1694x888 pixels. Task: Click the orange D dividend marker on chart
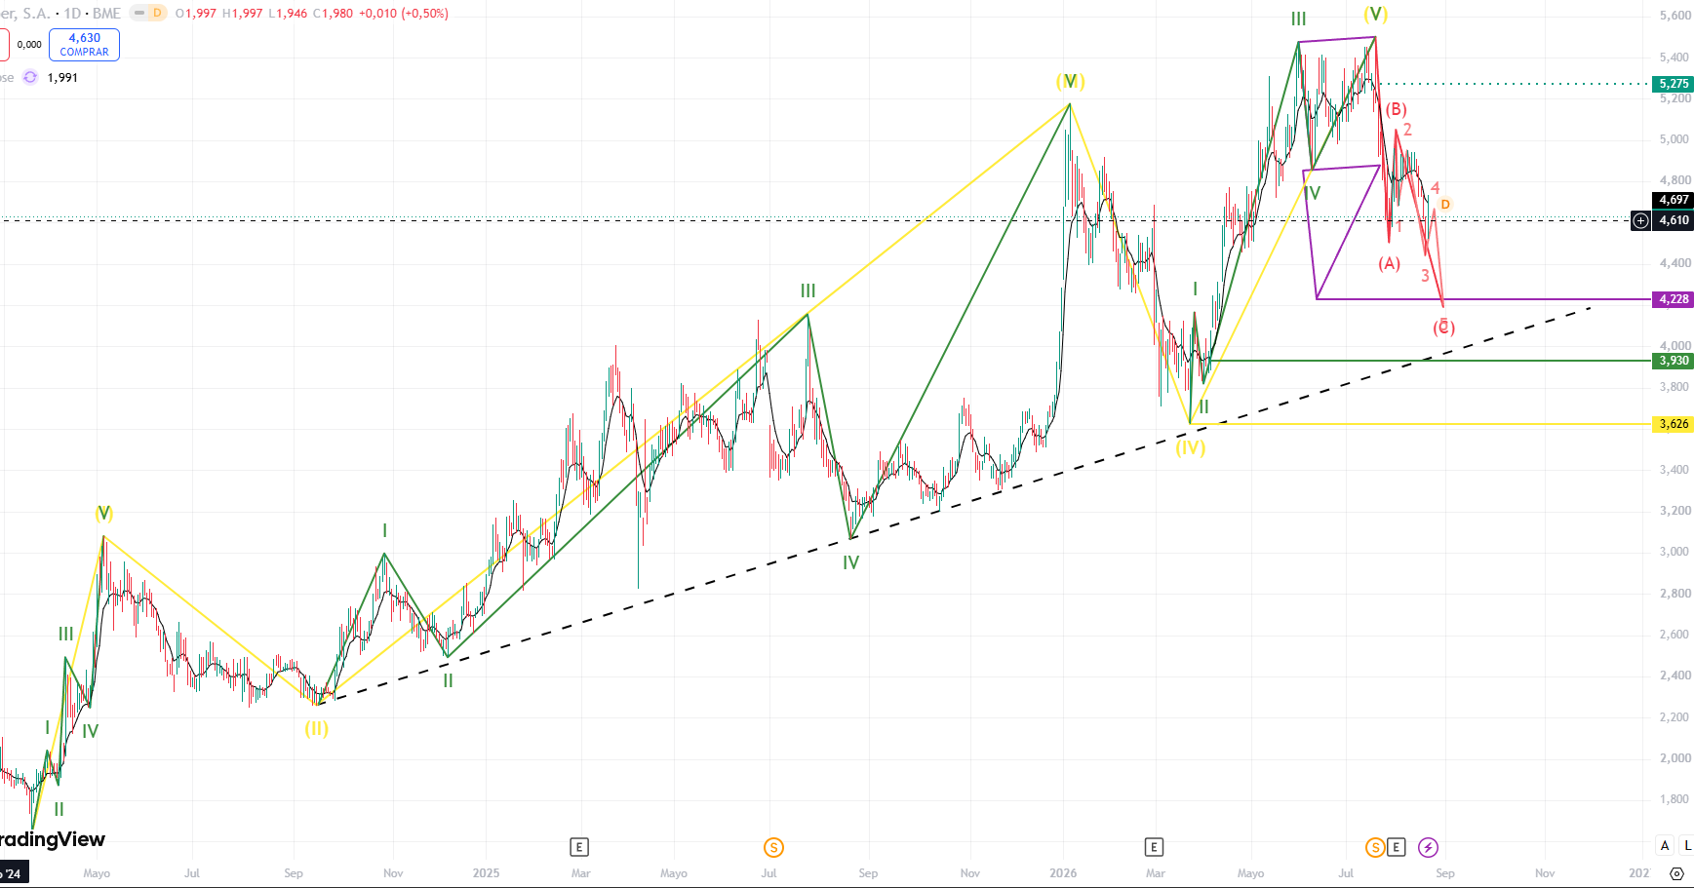[x=1445, y=204]
